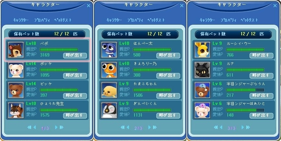This screenshot has width=281, height=141.
Task: Select the brown bear ビッケ portrait
Action: tap(16, 90)
